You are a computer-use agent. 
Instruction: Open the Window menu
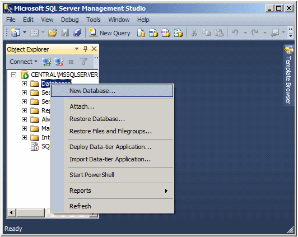[119, 20]
